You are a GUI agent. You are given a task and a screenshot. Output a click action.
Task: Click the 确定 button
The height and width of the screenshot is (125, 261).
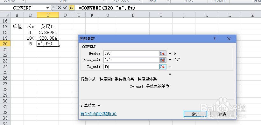click(x=195, y=114)
